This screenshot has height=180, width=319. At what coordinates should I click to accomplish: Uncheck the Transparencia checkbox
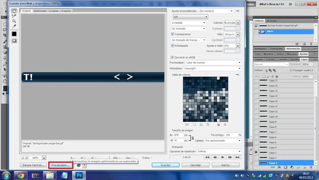(x=173, y=34)
